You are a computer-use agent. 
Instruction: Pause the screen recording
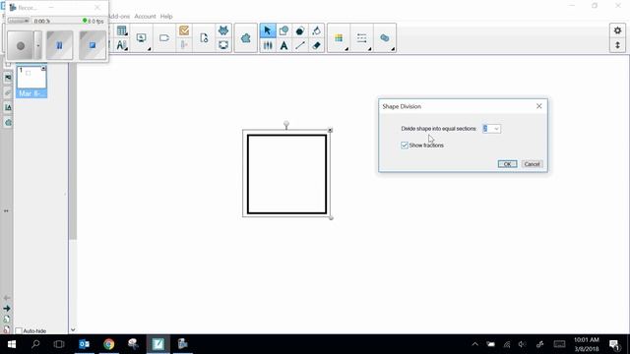[59, 45]
